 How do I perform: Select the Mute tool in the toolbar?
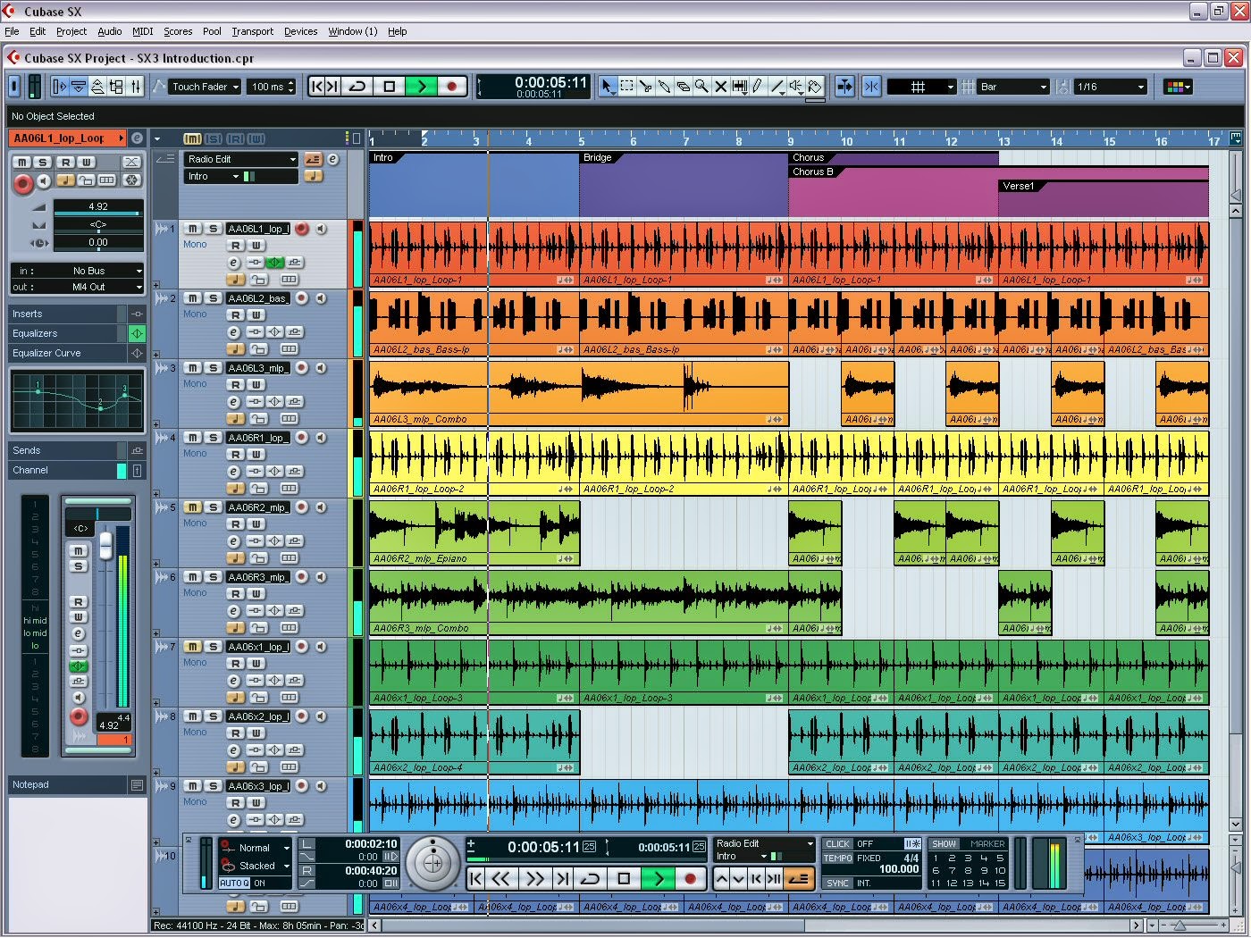click(x=720, y=86)
